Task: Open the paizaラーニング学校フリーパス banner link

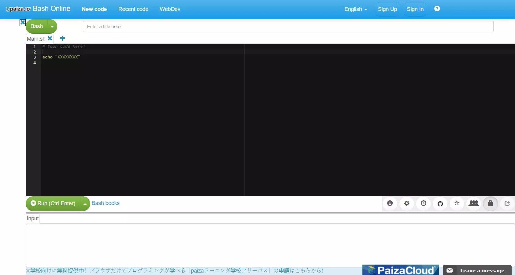Action: click(x=177, y=271)
